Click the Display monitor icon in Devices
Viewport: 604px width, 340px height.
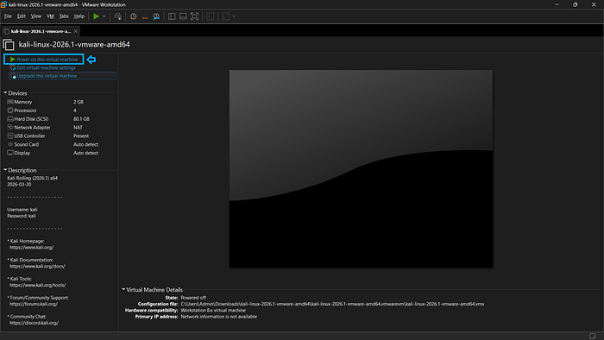[x=10, y=153]
